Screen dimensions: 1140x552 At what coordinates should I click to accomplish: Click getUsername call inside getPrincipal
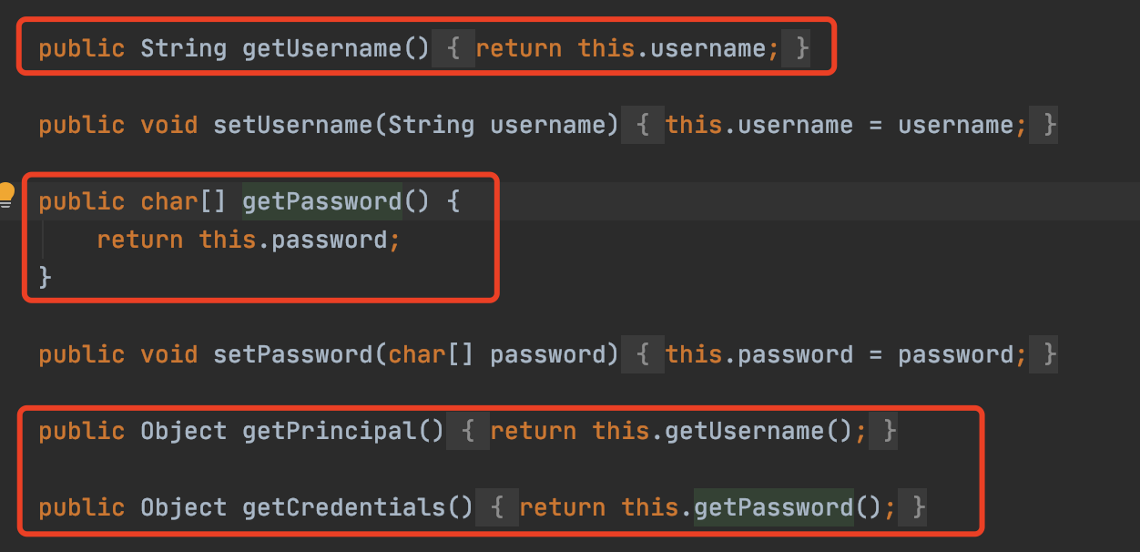point(744,431)
